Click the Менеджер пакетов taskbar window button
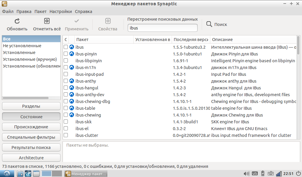This screenshot has height=177, width=302. [86, 174]
